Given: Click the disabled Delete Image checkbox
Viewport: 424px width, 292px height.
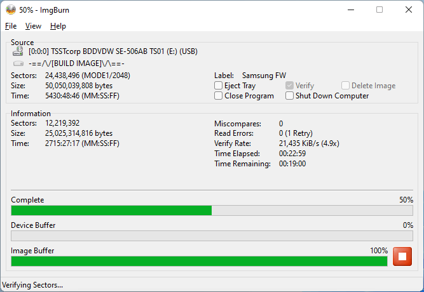Looking at the screenshot, I should (346, 86).
